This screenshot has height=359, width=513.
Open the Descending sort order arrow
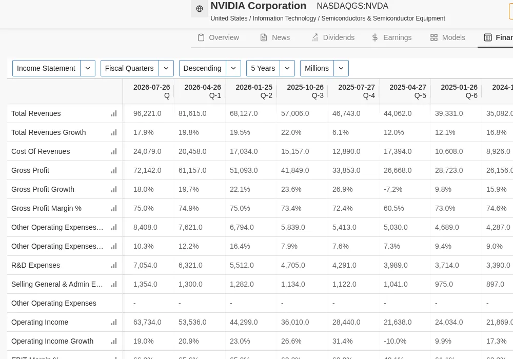coord(233,68)
